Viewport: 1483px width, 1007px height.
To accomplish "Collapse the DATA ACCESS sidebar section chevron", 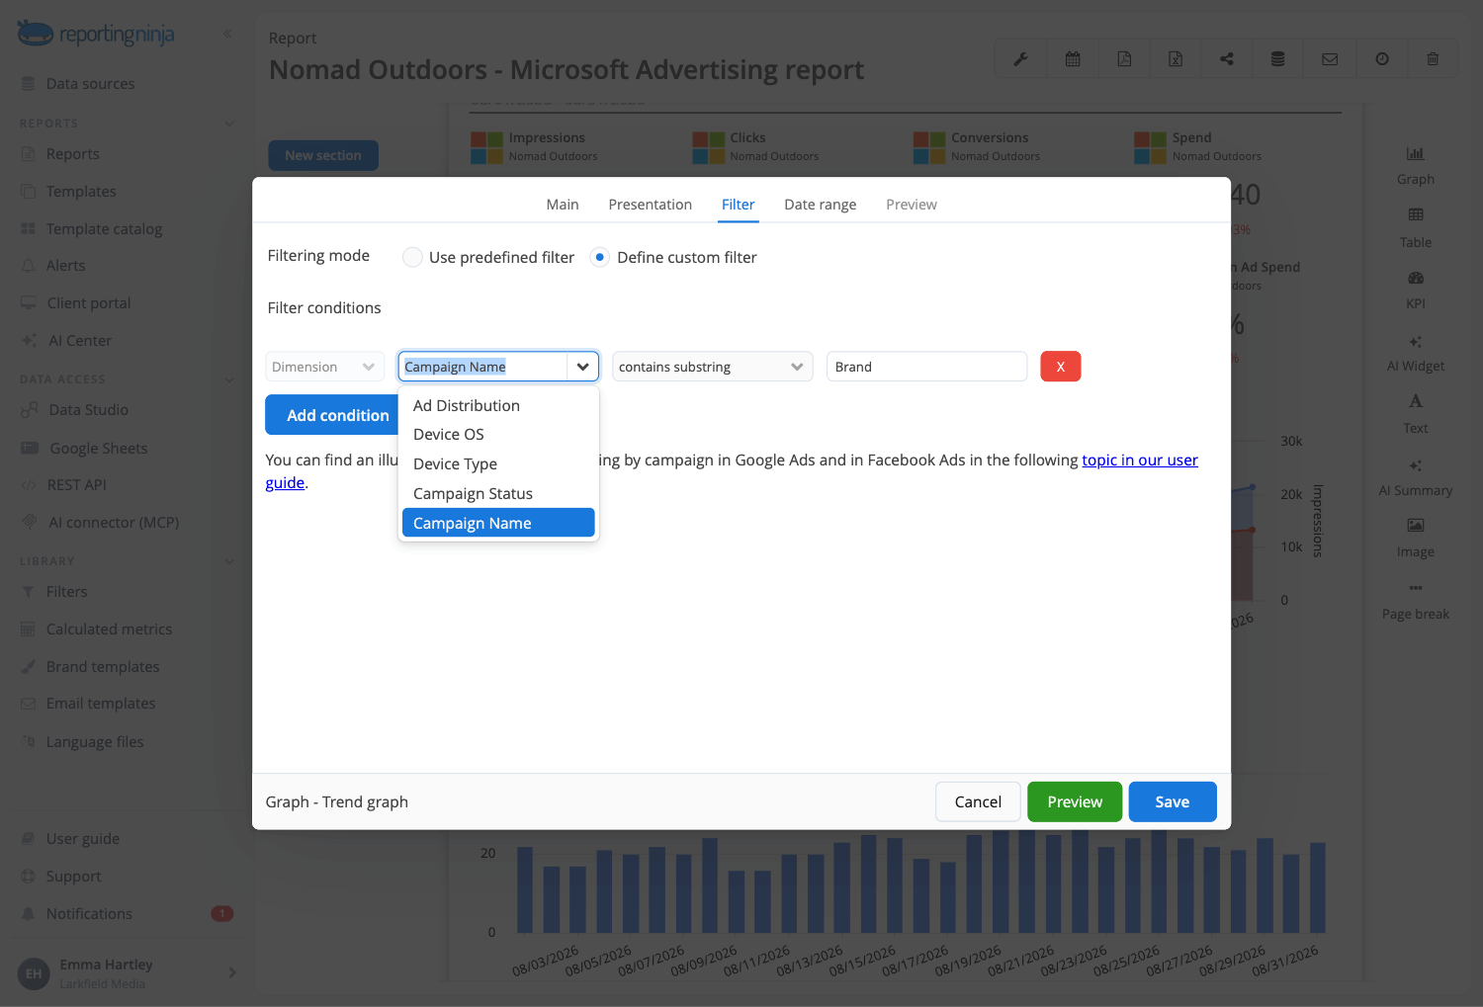I will tap(229, 379).
